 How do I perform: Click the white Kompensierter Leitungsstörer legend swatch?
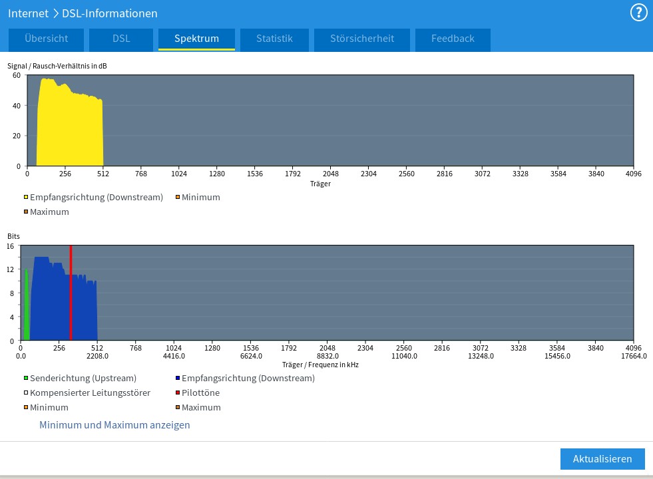26,393
